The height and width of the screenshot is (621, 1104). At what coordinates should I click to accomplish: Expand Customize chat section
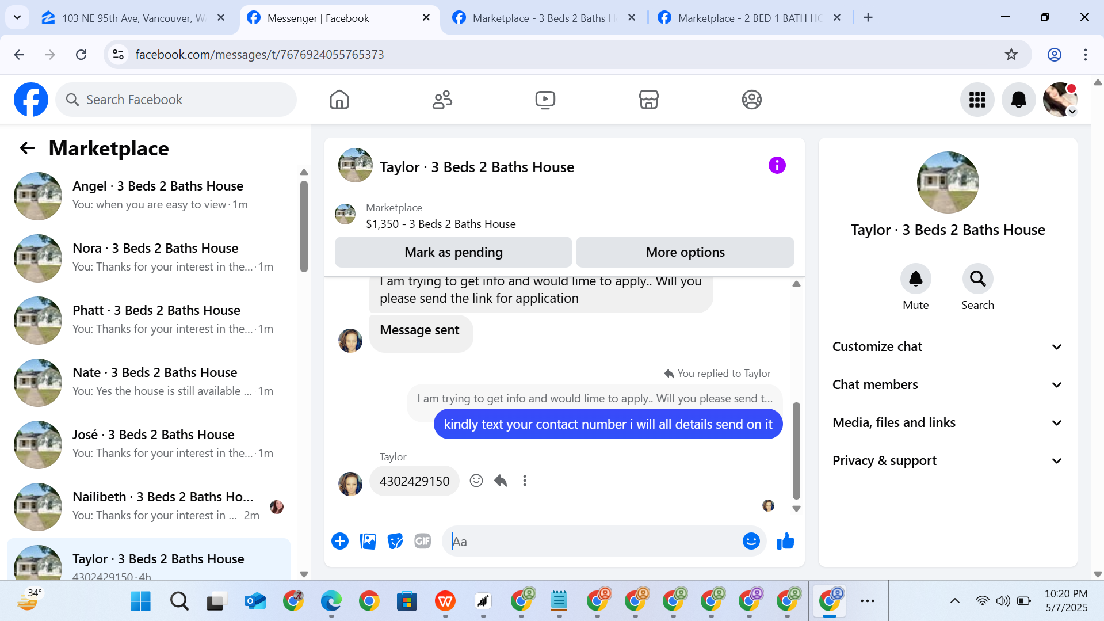[x=947, y=347]
